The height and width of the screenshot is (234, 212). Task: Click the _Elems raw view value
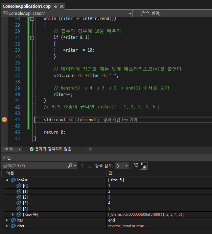(146, 214)
